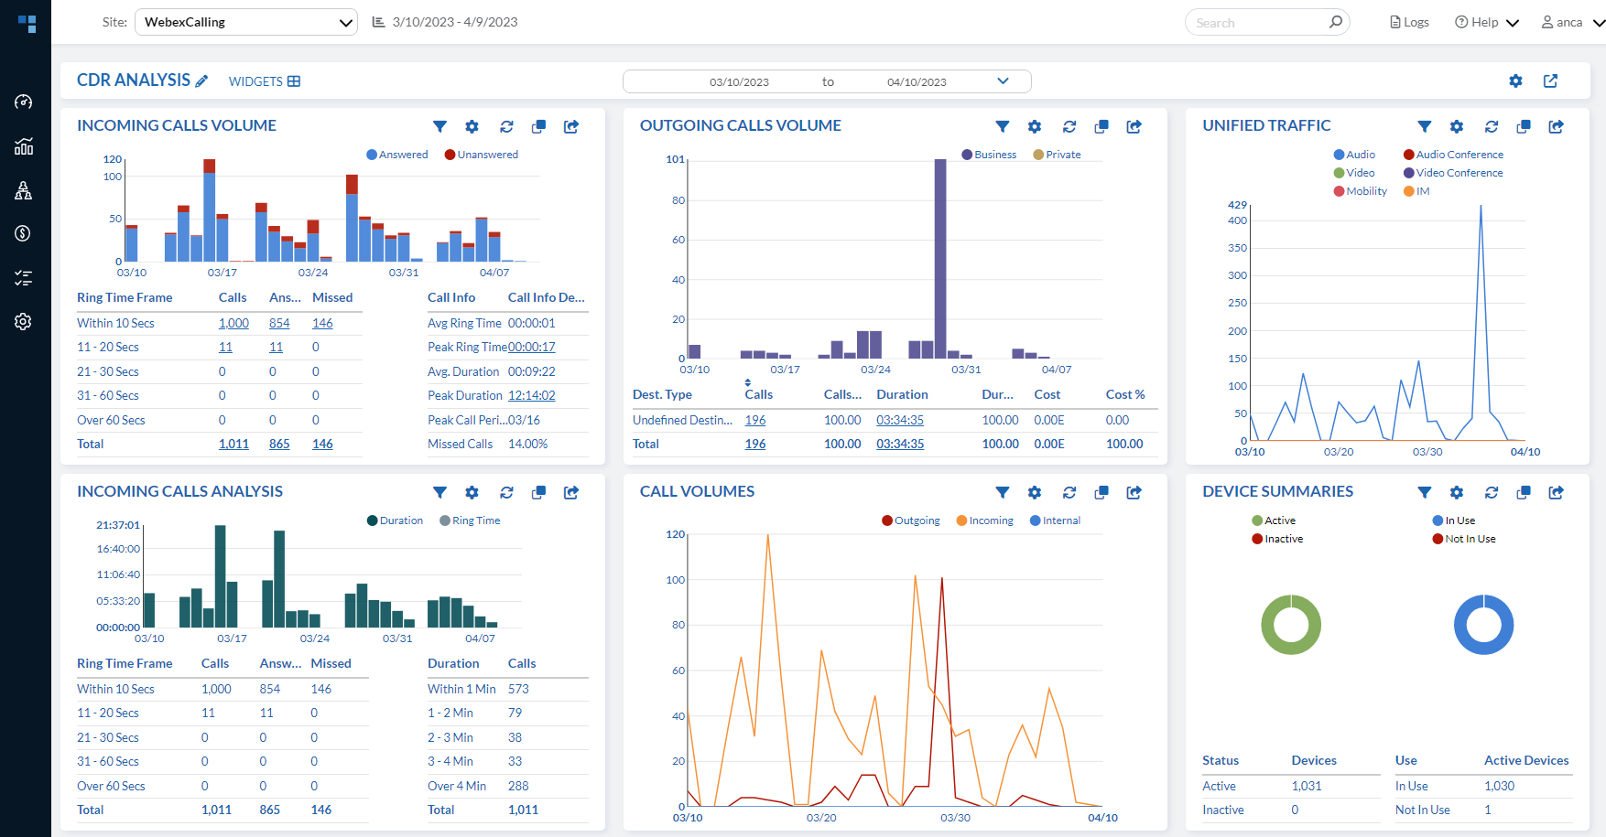Click the end date 04/10/2023 field

pyautogui.click(x=917, y=81)
